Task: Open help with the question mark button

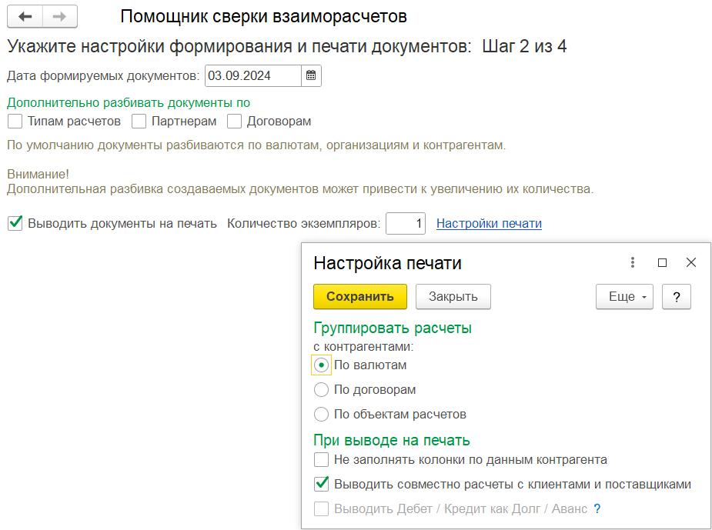Action: [x=676, y=297]
